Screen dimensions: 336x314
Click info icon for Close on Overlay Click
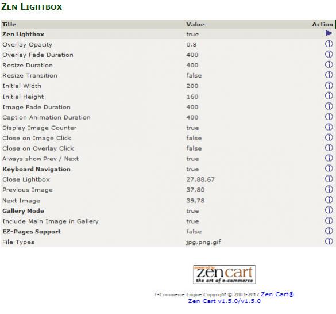[x=329, y=148]
